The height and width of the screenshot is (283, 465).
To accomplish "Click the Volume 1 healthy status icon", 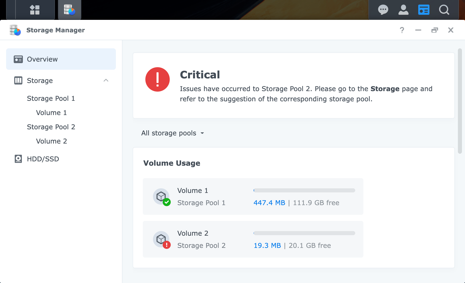I will pos(166,202).
